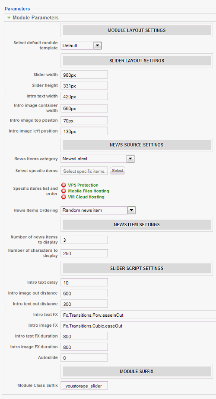Screen dimensions: 216x399
Task: Open News Items Ordering dropdown
Action: pos(131,210)
